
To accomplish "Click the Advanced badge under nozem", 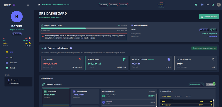I will pyautogui.click(x=17, y=34).
